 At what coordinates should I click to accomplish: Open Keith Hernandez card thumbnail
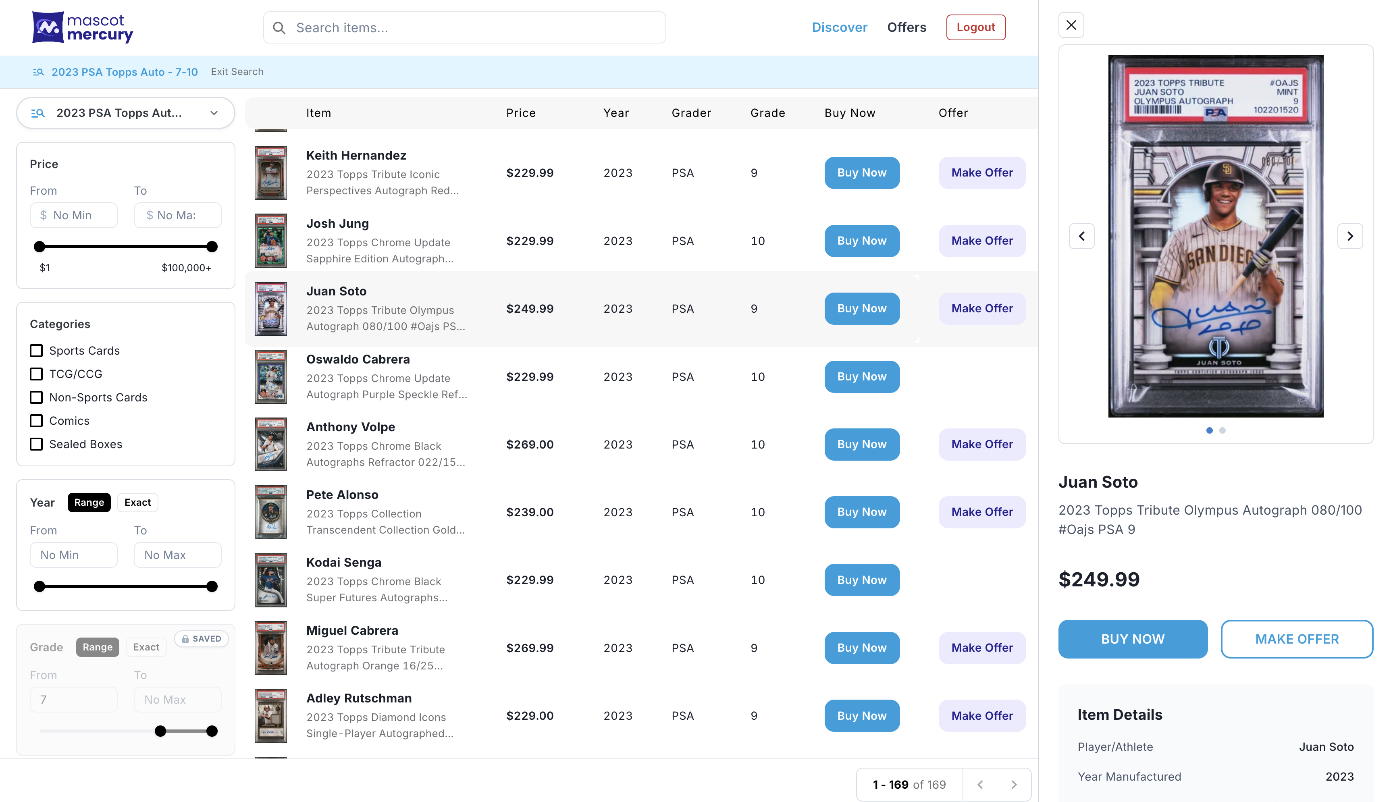pos(270,173)
